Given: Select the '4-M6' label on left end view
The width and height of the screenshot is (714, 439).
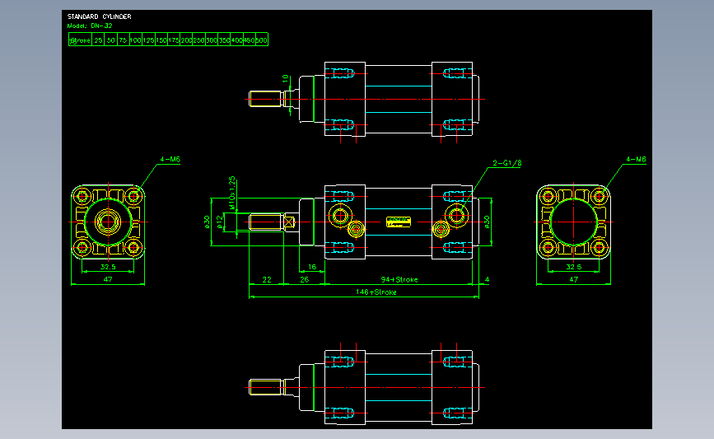Looking at the screenshot, I should [170, 160].
